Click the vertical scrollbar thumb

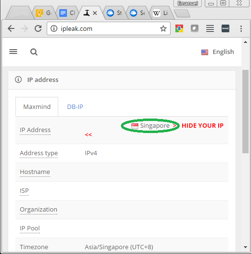point(245,111)
